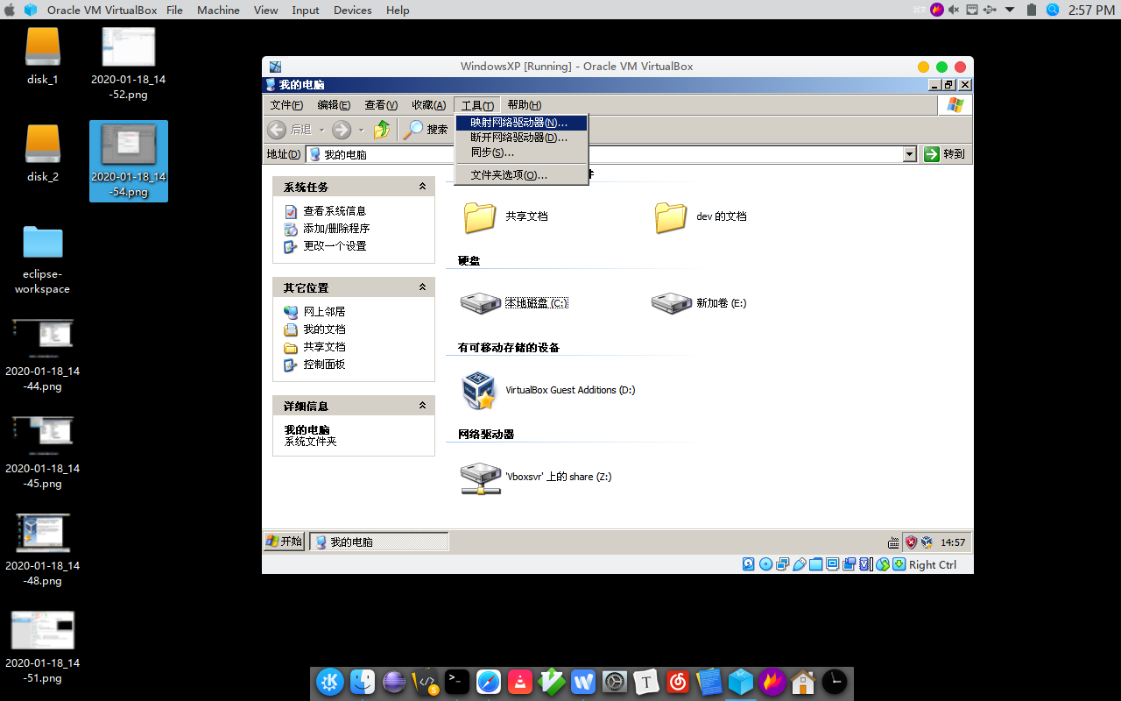Select disk_1 drive on the desktop
Image resolution: width=1121 pixels, height=701 pixels.
(43, 47)
